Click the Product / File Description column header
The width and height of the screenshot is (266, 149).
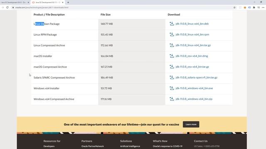coord(49,14)
